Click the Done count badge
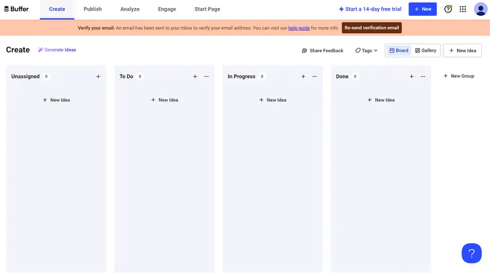 click(x=355, y=77)
